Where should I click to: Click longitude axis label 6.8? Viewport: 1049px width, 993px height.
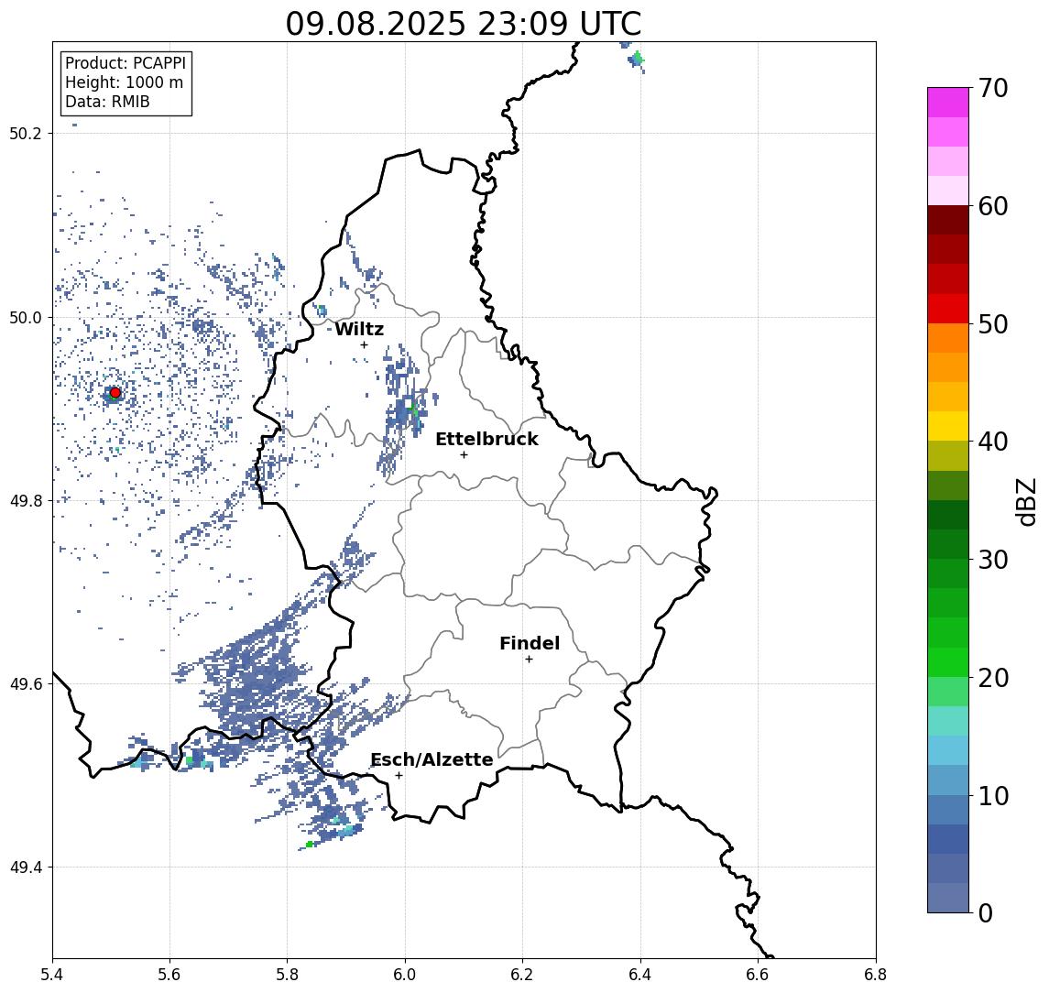876,975
